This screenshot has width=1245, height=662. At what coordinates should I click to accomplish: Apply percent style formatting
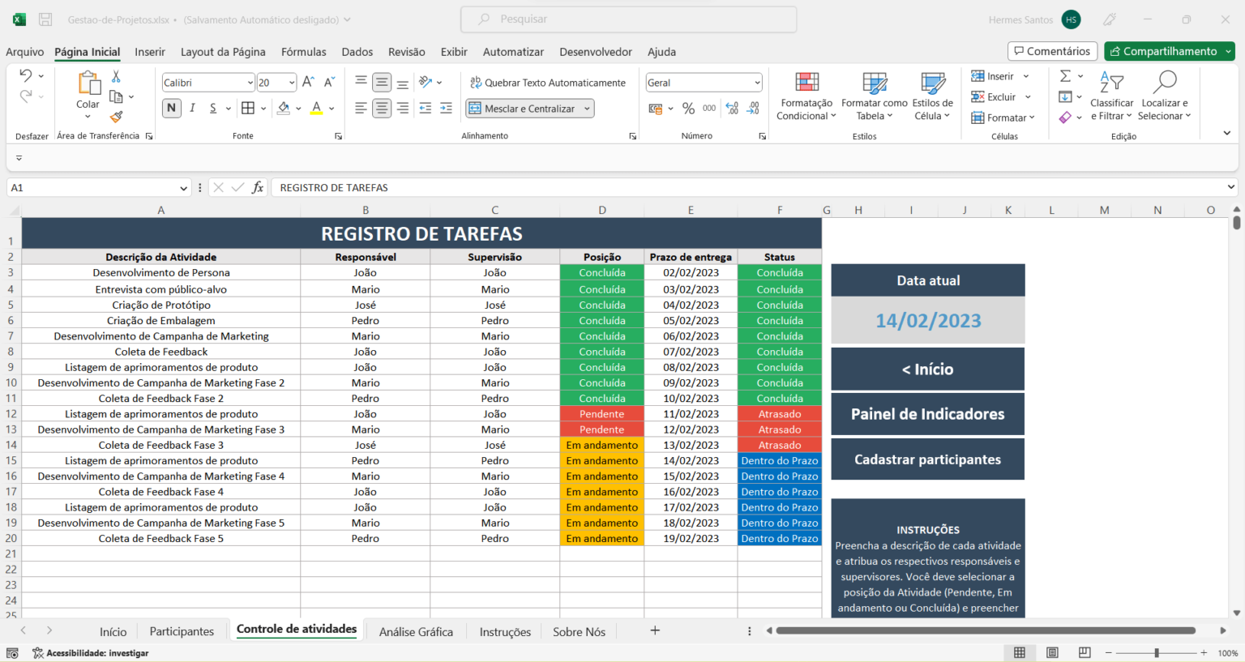tap(688, 108)
